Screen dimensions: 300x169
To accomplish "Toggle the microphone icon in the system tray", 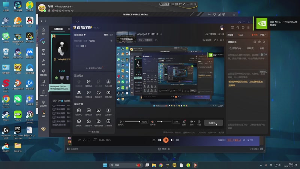I will [x=266, y=165].
